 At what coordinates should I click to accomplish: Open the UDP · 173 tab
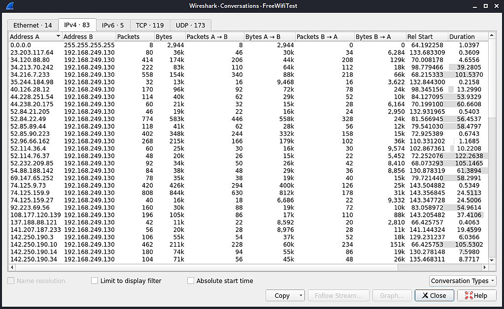[190, 25]
